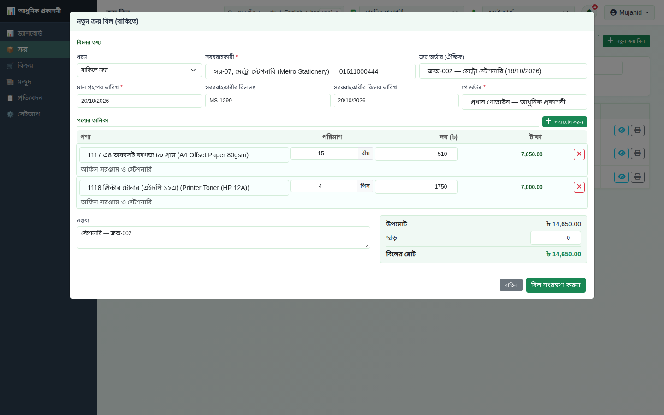Image resolution: width=664 pixels, height=415 pixels.
Task: Click the সেটআপ menu label in sidebar
Action: (x=29, y=114)
